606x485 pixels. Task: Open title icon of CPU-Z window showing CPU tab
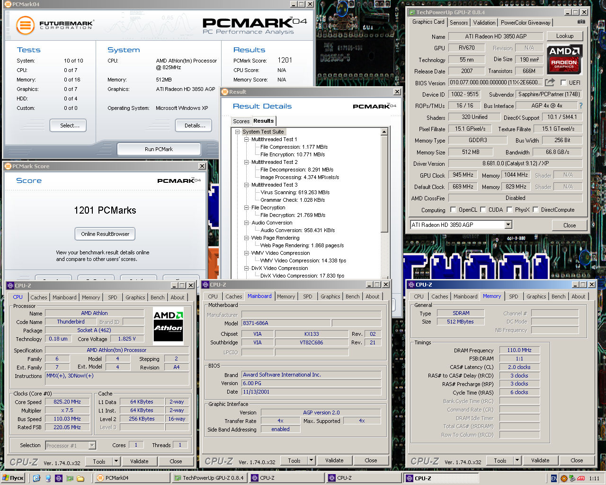[10, 286]
